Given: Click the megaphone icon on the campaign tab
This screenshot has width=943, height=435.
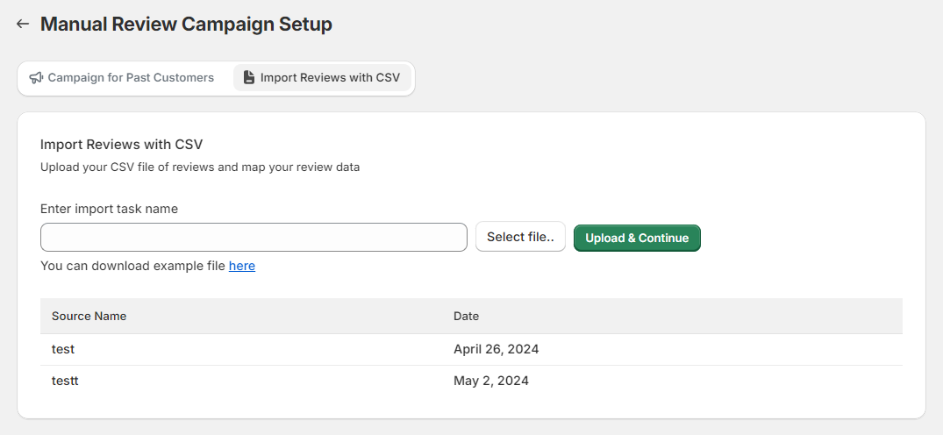Looking at the screenshot, I should pyautogui.click(x=36, y=78).
